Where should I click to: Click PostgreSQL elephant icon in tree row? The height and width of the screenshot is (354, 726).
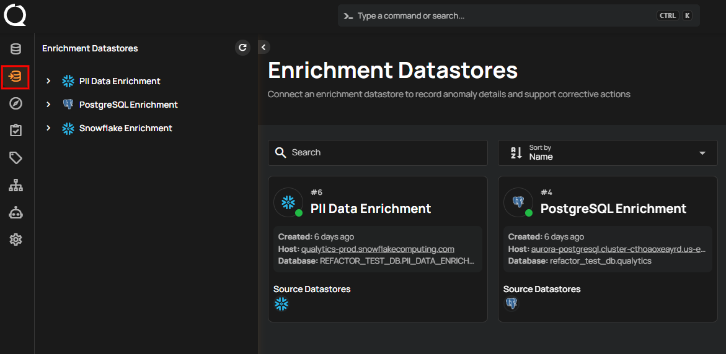click(68, 105)
